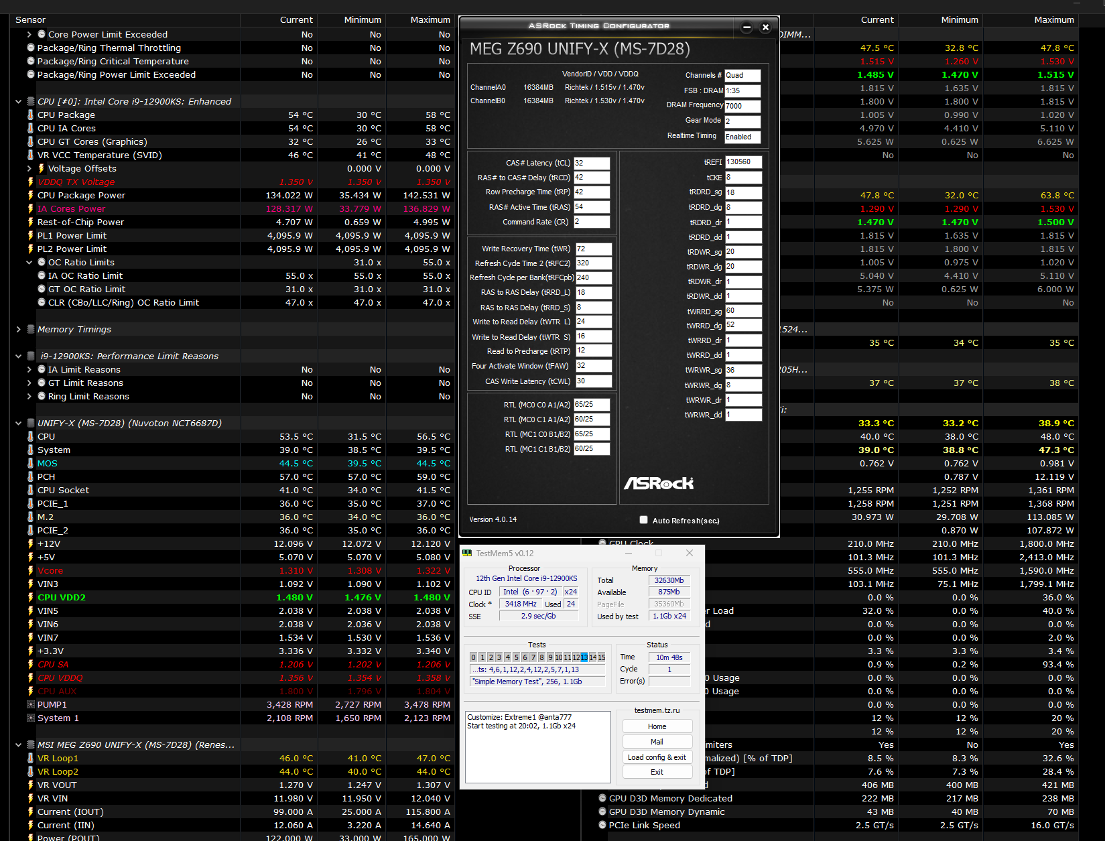Expand the Core Power Limit Exceeded row
The width and height of the screenshot is (1105, 841).
[29, 34]
